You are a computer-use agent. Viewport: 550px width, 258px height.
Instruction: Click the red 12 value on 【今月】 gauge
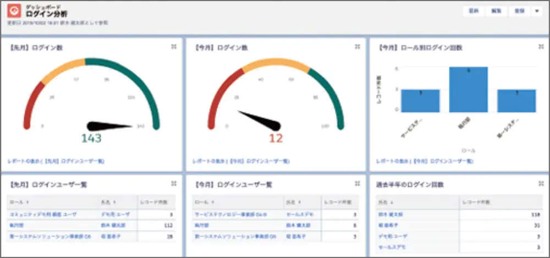pos(275,138)
